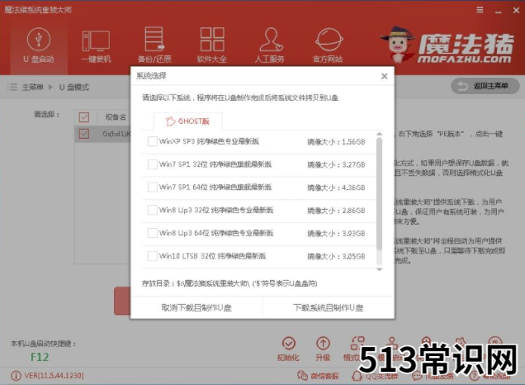Click 取消下载且制作U盘 button

pos(196,307)
